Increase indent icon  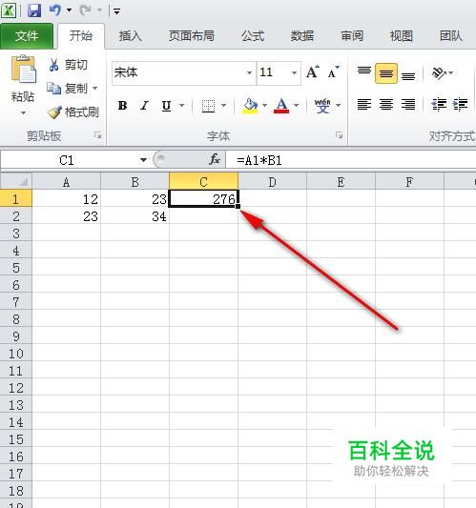tap(460, 105)
